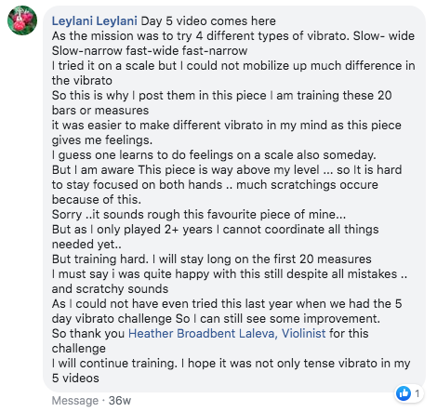Open Leylani Leylani's raspberry profile picture
This screenshot has height=412, width=437.
[x=22, y=20]
